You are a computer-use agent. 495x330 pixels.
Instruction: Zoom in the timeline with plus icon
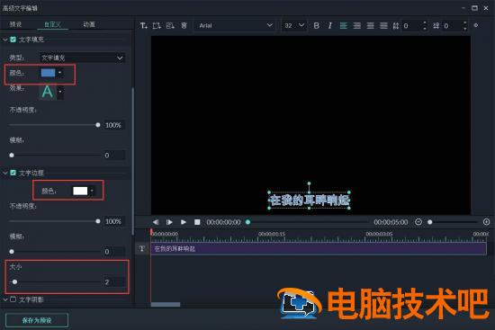(487, 222)
